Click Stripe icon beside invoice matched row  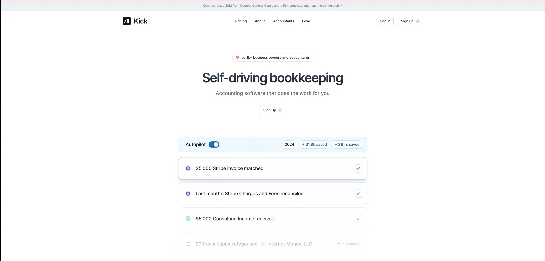pyautogui.click(x=188, y=169)
